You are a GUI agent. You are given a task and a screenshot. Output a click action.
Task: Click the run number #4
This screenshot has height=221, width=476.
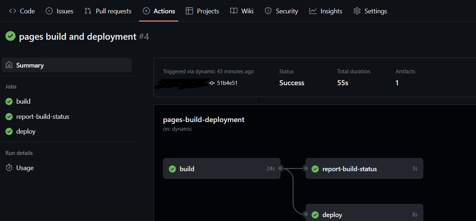click(x=144, y=36)
